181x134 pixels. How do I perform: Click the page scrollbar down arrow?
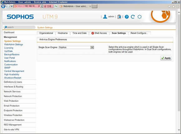tap(179, 130)
